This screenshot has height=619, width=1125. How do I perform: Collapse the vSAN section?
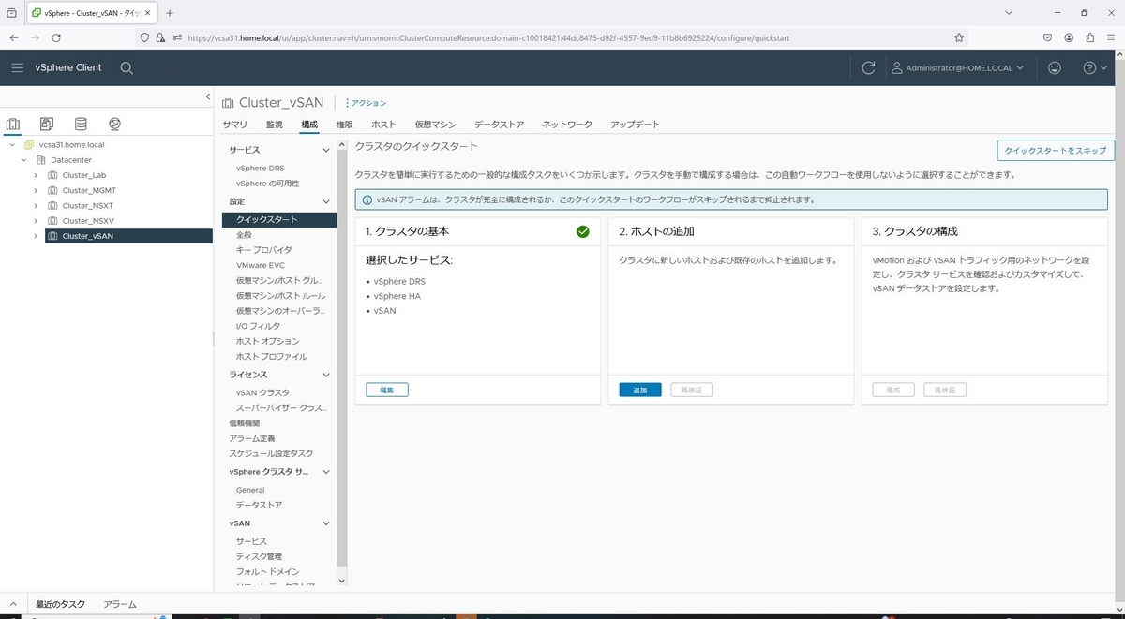tap(326, 523)
